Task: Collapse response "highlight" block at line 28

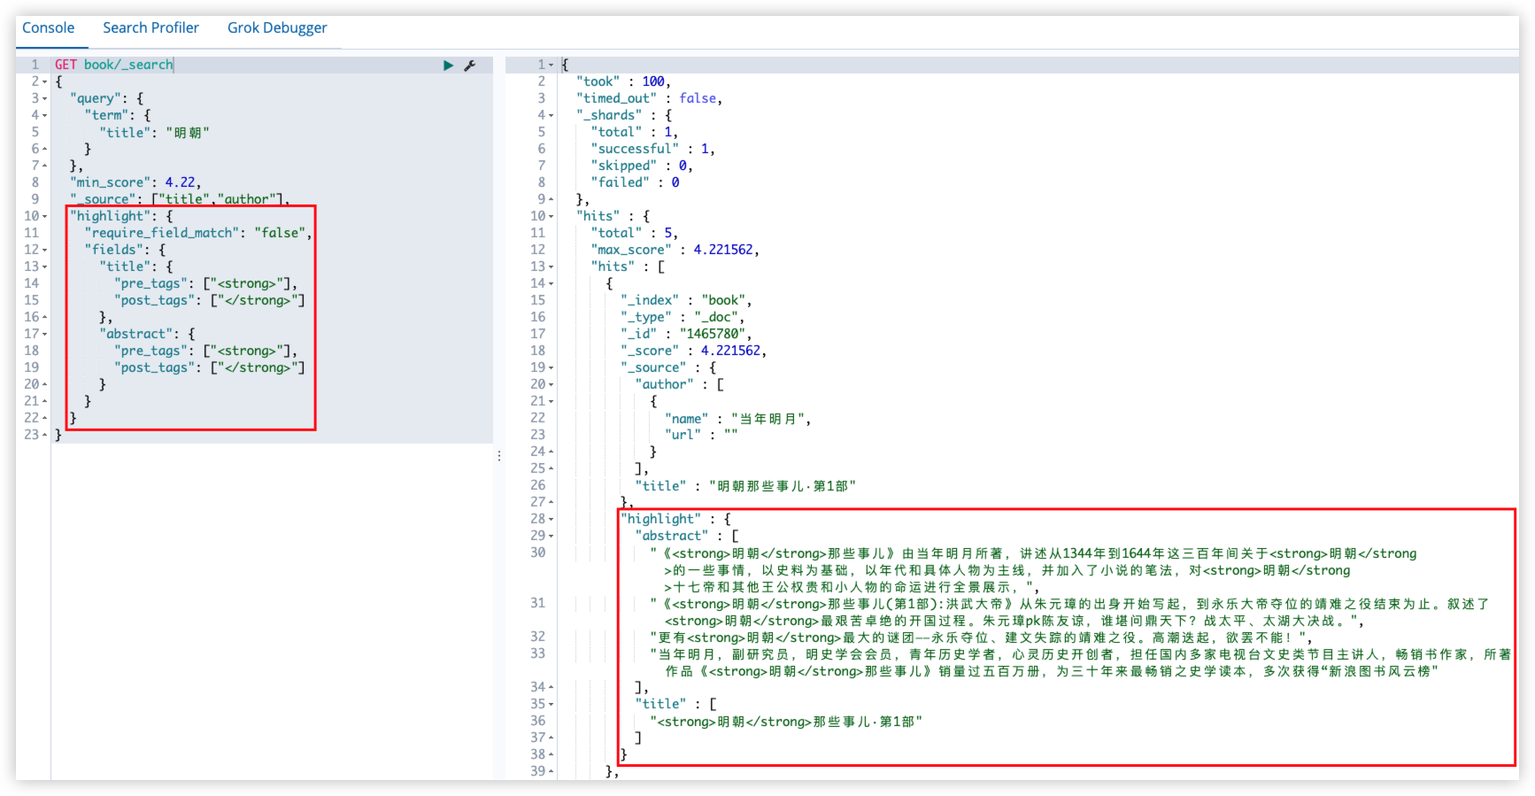Action: (x=552, y=519)
